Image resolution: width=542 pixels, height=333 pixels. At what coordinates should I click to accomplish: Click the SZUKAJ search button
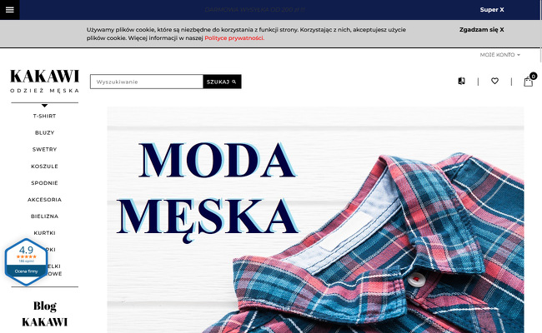[222, 82]
